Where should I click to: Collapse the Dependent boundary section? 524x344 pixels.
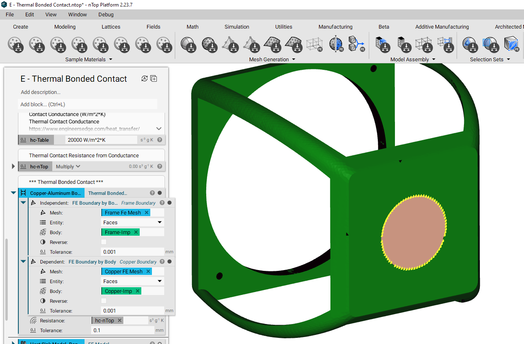pyautogui.click(x=23, y=261)
